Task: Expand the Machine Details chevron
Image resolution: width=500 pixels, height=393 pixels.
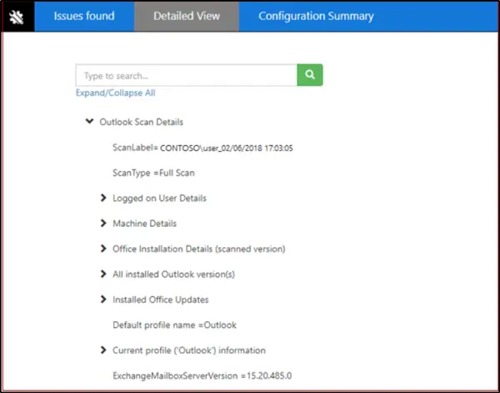Action: [x=103, y=223]
